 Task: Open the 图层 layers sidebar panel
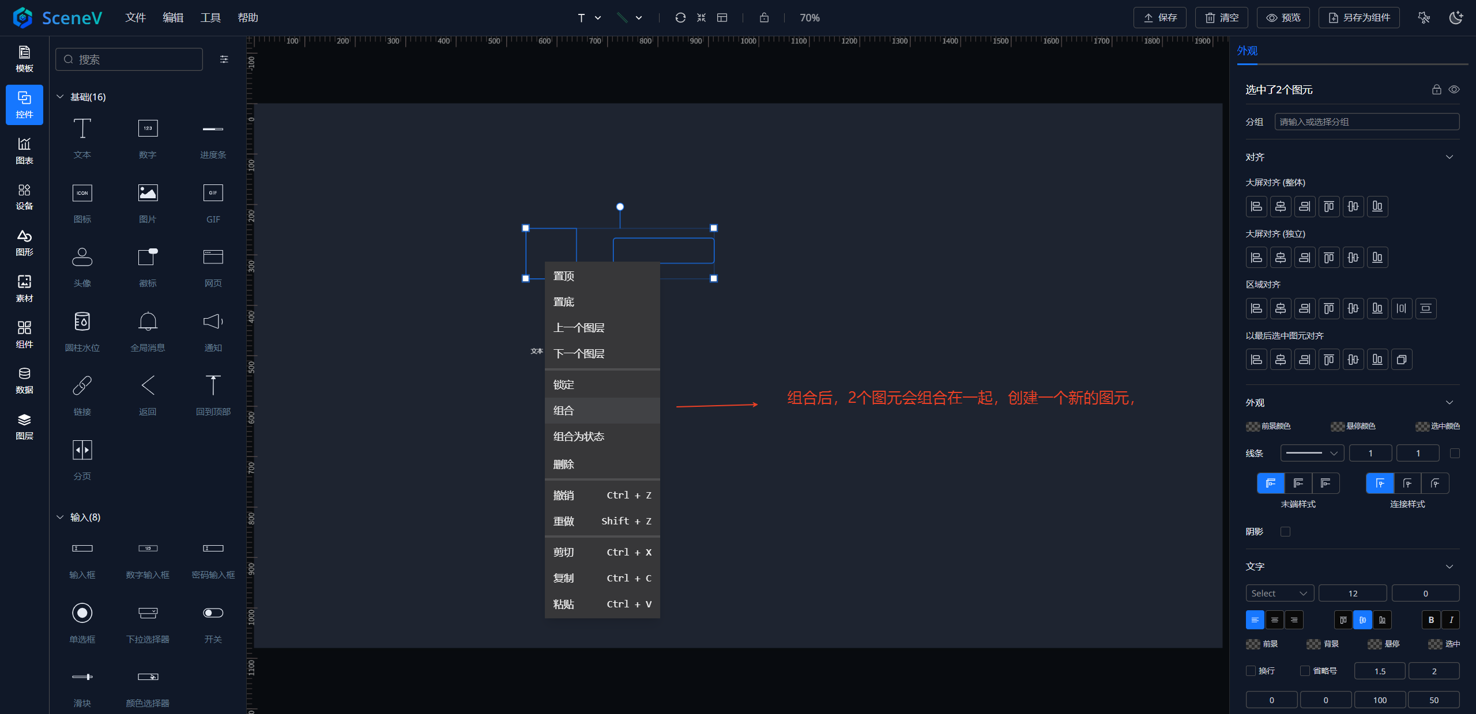(24, 426)
